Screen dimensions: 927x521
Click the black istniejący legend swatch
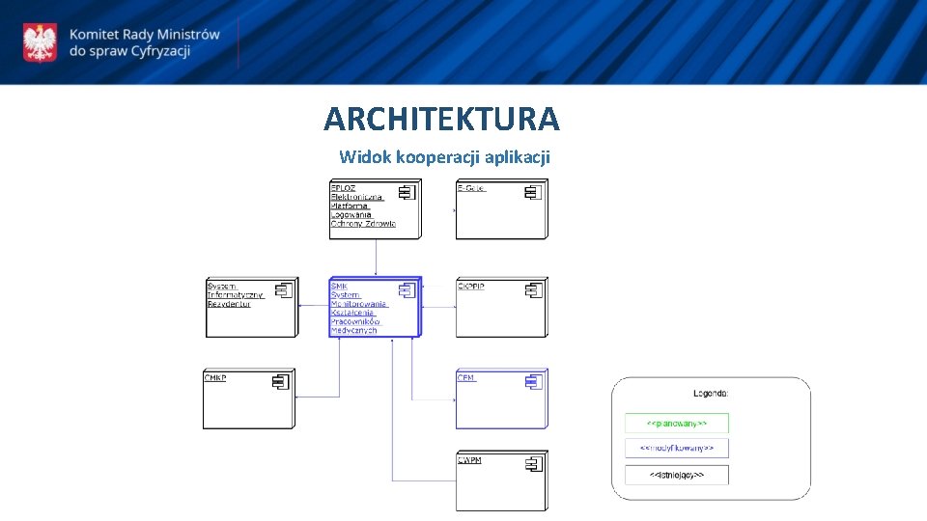click(x=676, y=475)
